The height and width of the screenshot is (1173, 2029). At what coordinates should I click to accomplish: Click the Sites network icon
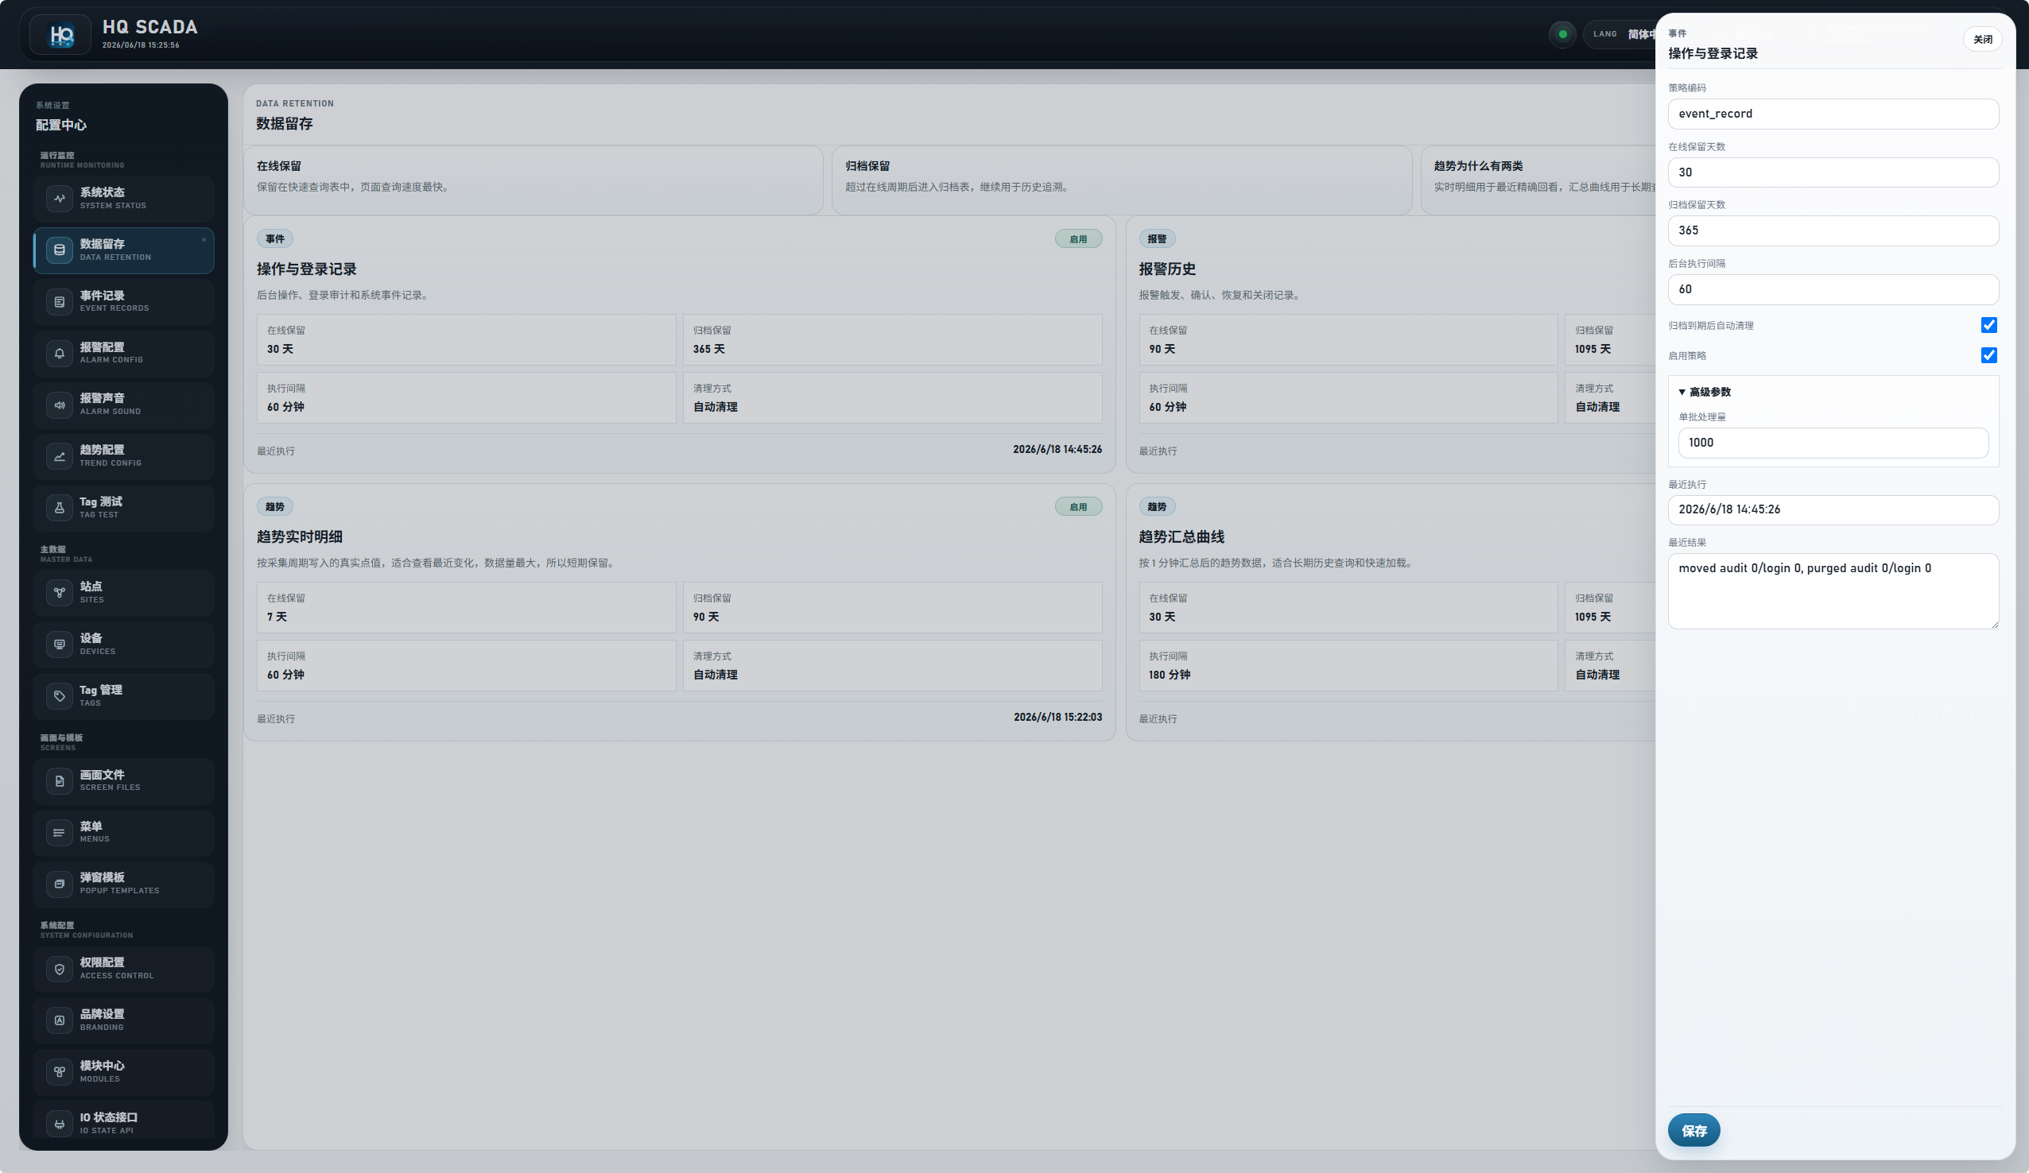pyautogui.click(x=60, y=593)
